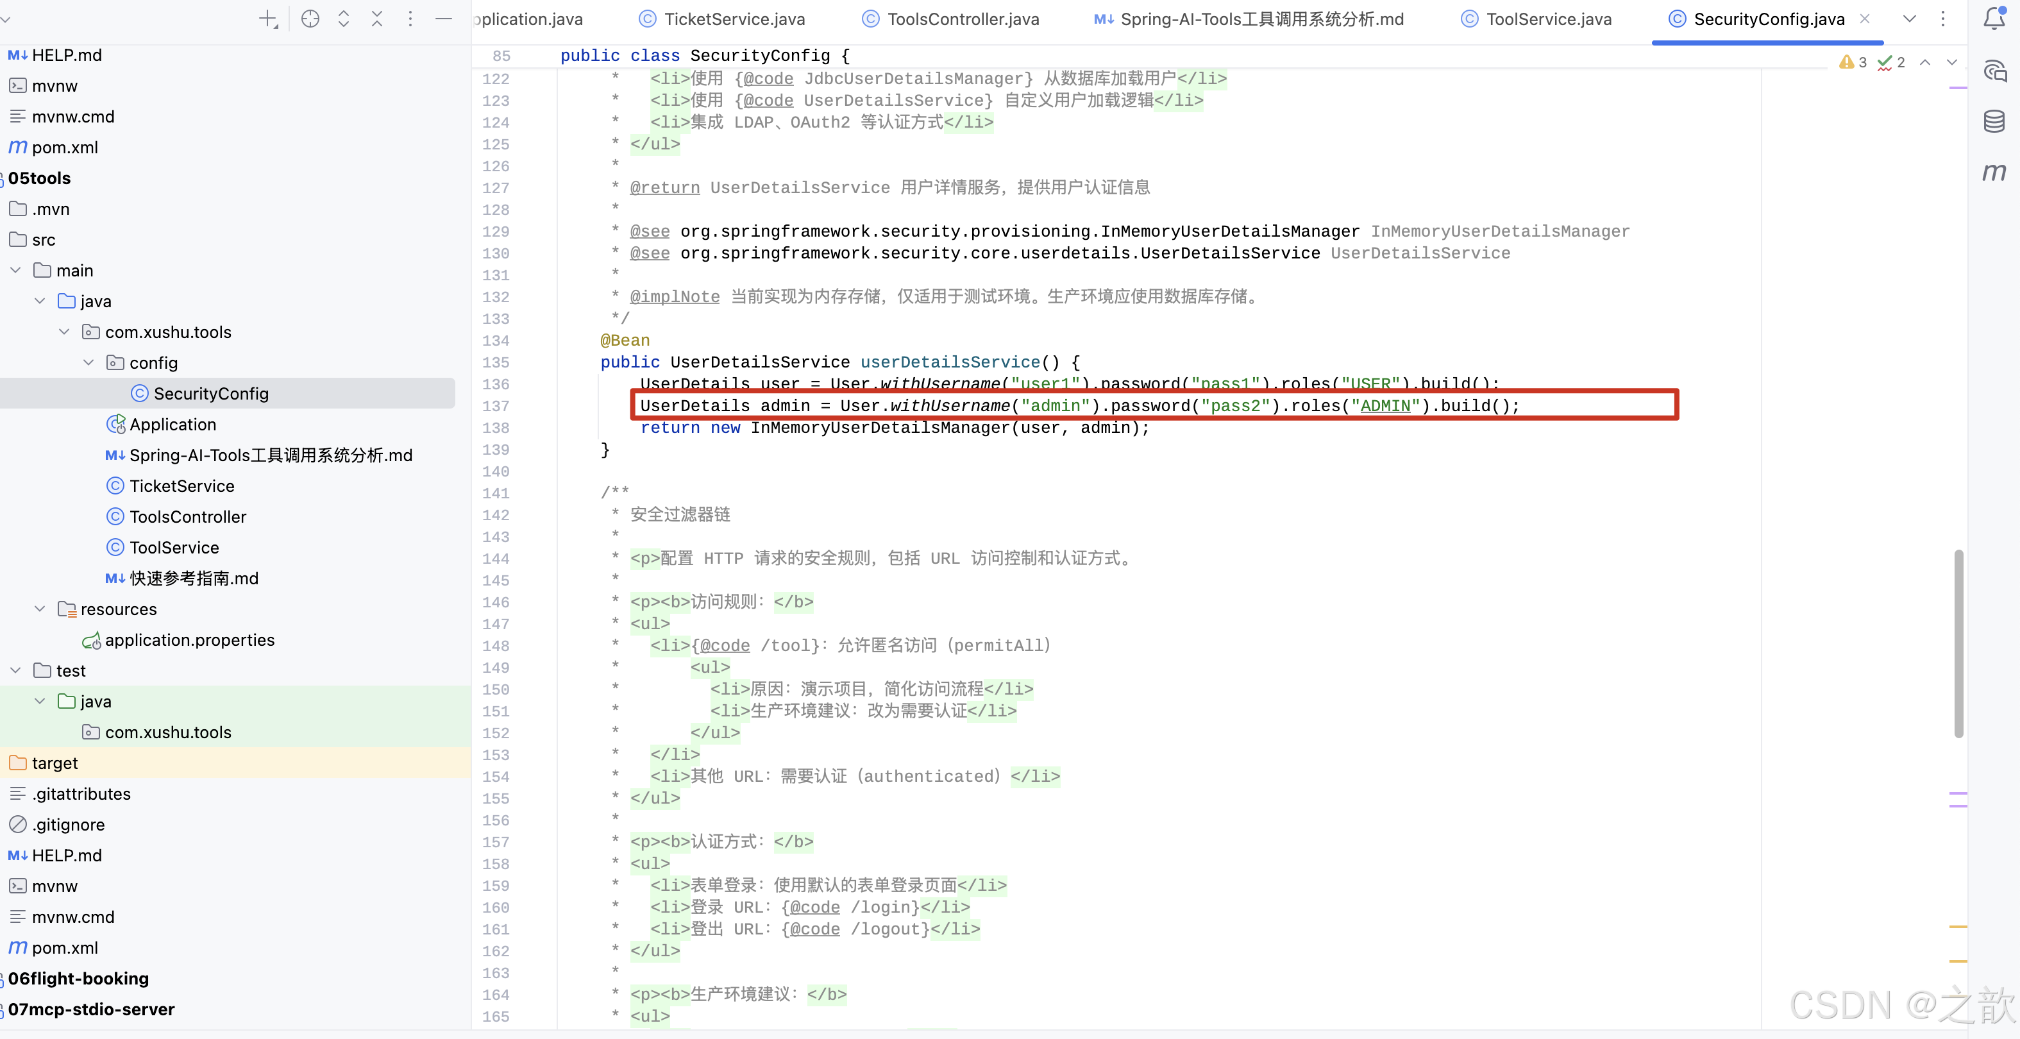Collapse the config package node
2020x1039 pixels.
pyautogui.click(x=88, y=362)
